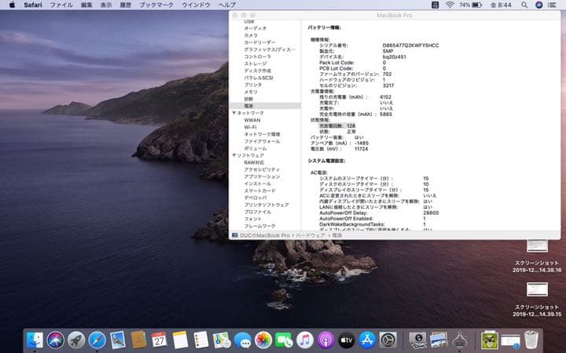Open System Preferences gear in Dock
This screenshot has width=566, height=353.
pos(388,340)
